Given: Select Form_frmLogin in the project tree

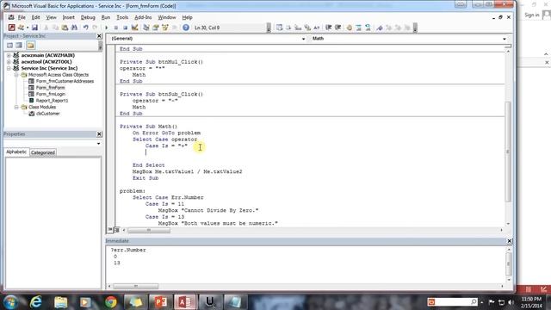Looking at the screenshot, I should [x=51, y=94].
